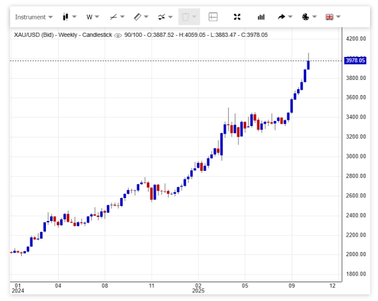The width and height of the screenshot is (378, 301).
Task: Expand the language dropdown arrow
Action: 338,17
